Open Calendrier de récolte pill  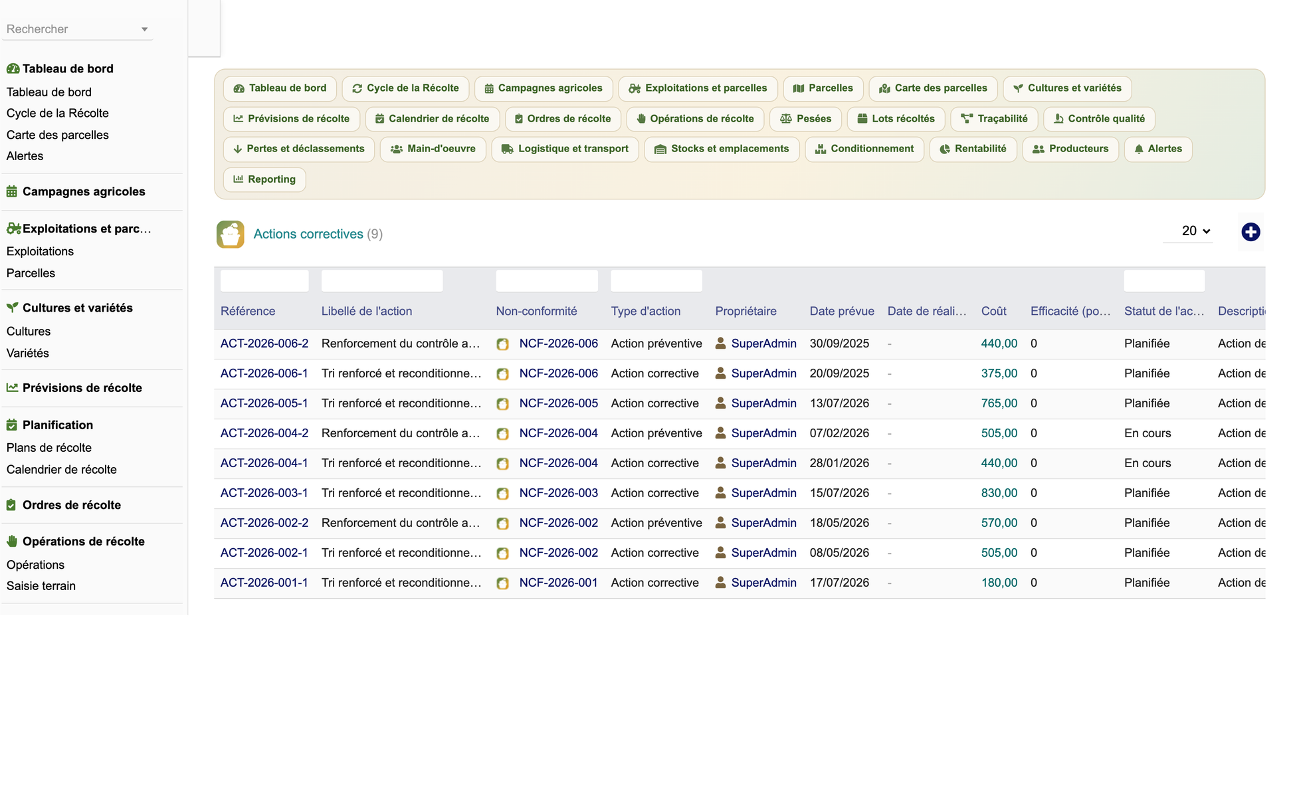[x=433, y=119]
